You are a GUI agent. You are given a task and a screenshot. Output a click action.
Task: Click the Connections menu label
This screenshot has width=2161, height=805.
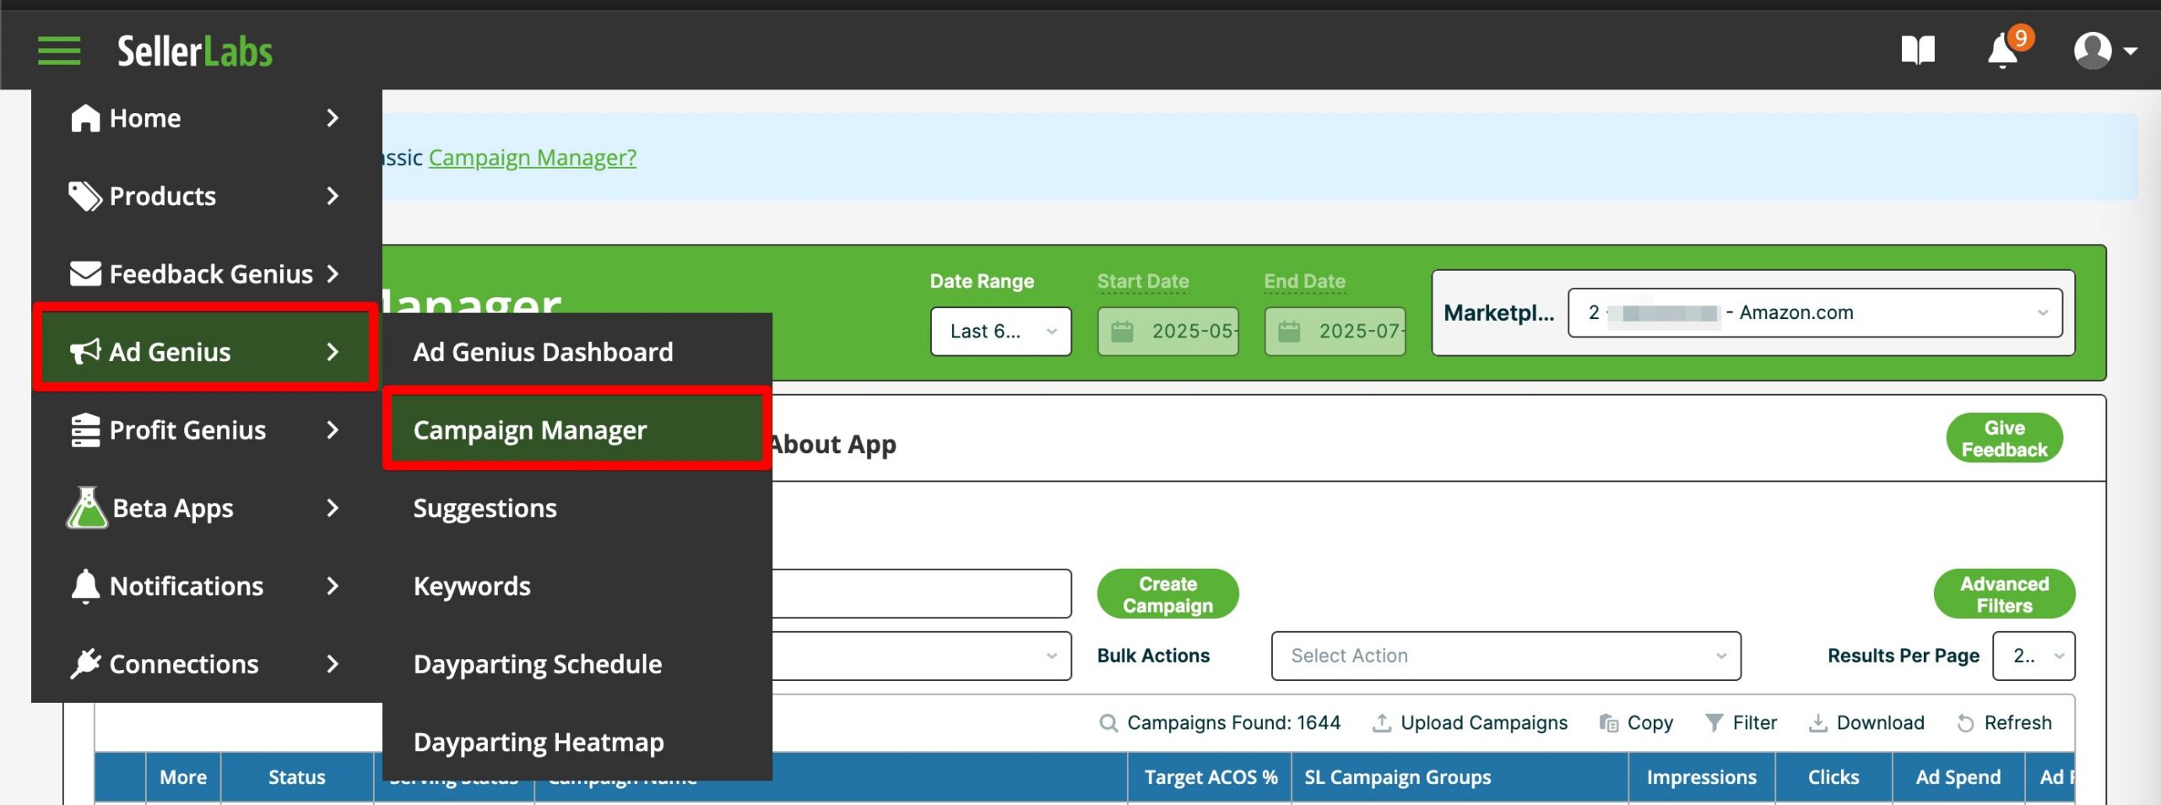(x=184, y=664)
